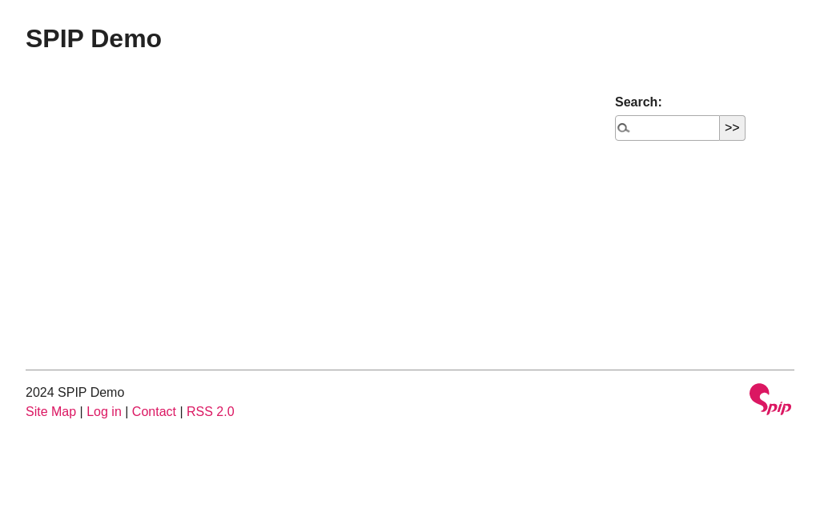
Task: Open the Site Map link
Action: click(x=50, y=412)
